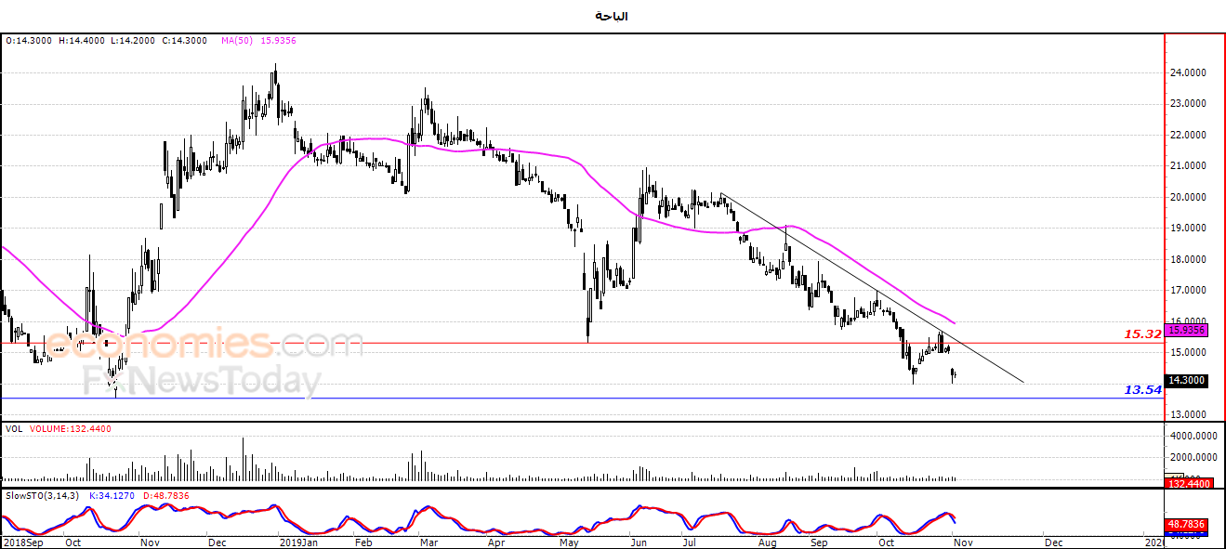The image size is (1226, 549).
Task: Click the 22.0000 price axis label
Action: tap(1188, 135)
